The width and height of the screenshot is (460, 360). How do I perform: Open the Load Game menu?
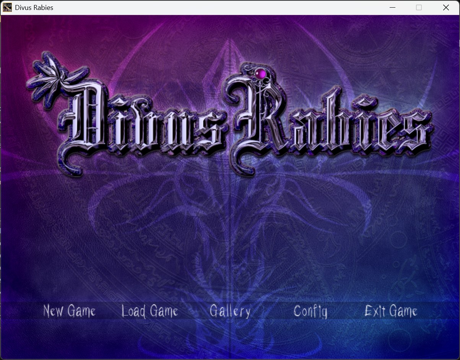[x=150, y=311]
